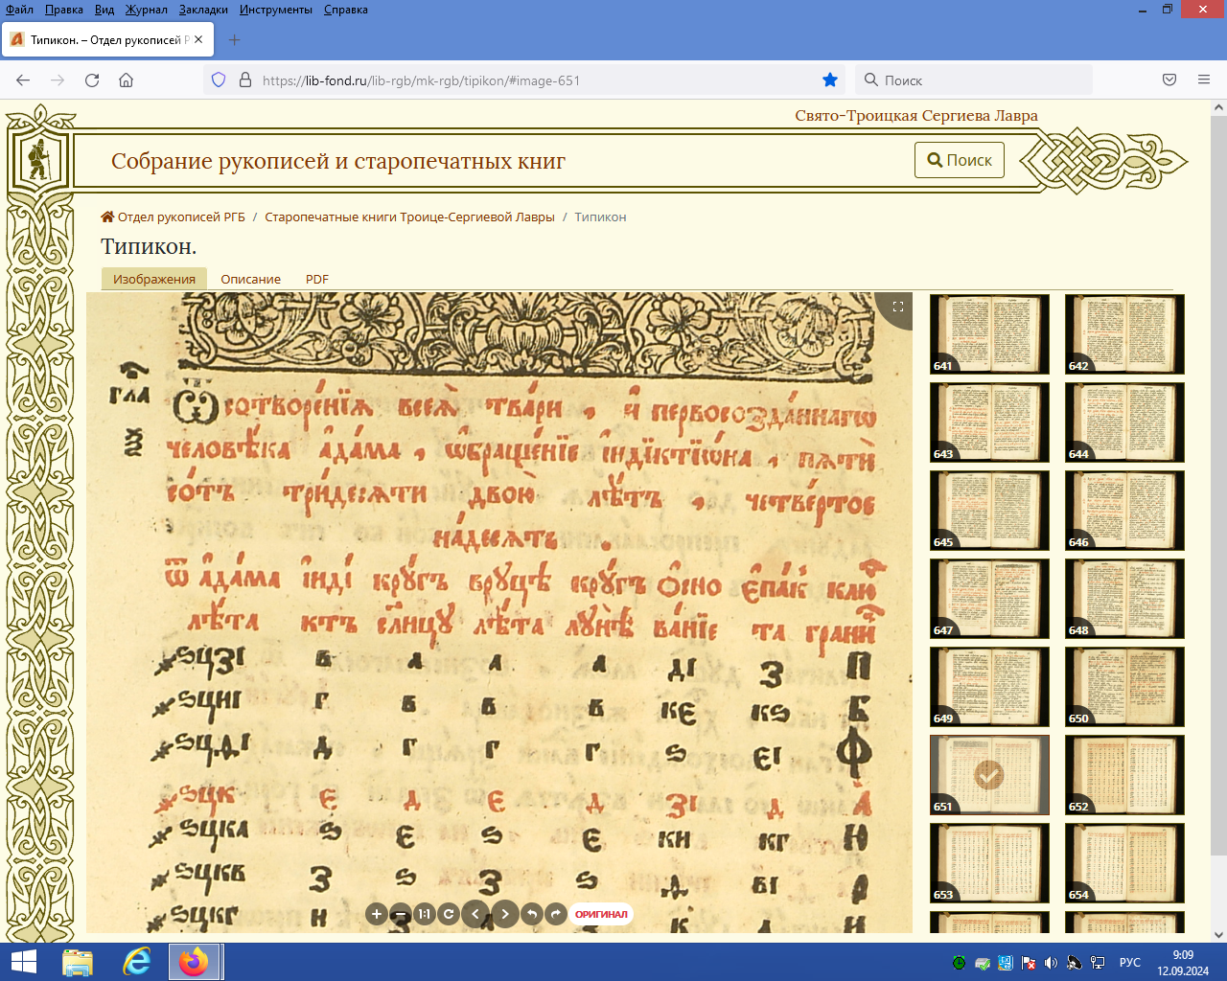Go to the next manuscript page
1227x981 pixels.
pyautogui.click(x=505, y=914)
